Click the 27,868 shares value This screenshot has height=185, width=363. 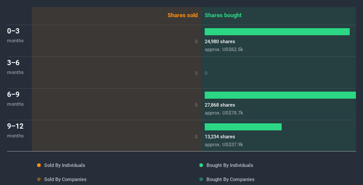pyautogui.click(x=220, y=105)
